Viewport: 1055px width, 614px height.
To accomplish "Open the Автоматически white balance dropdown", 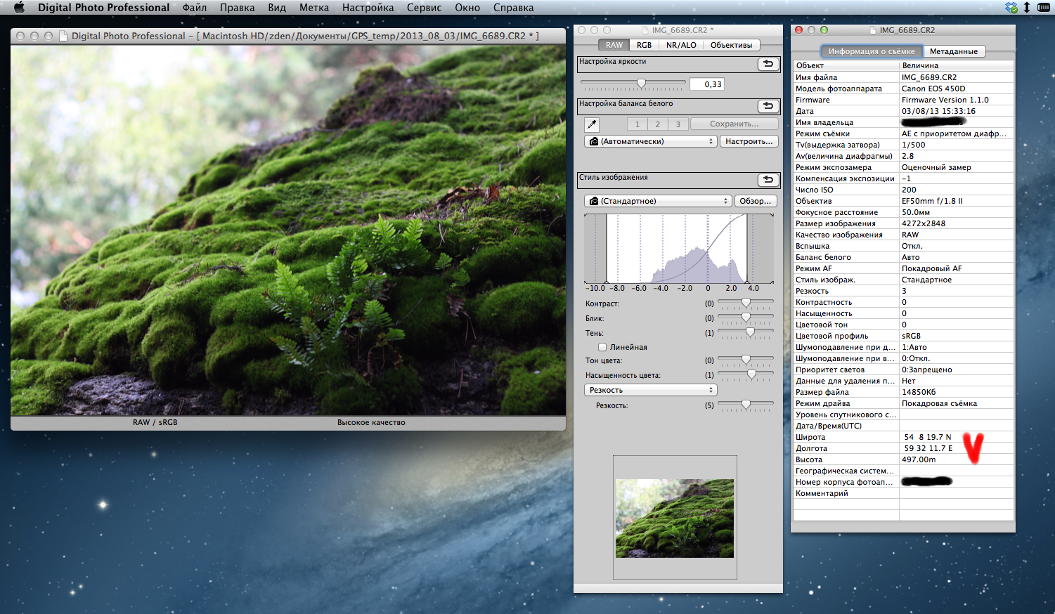I will pos(650,141).
